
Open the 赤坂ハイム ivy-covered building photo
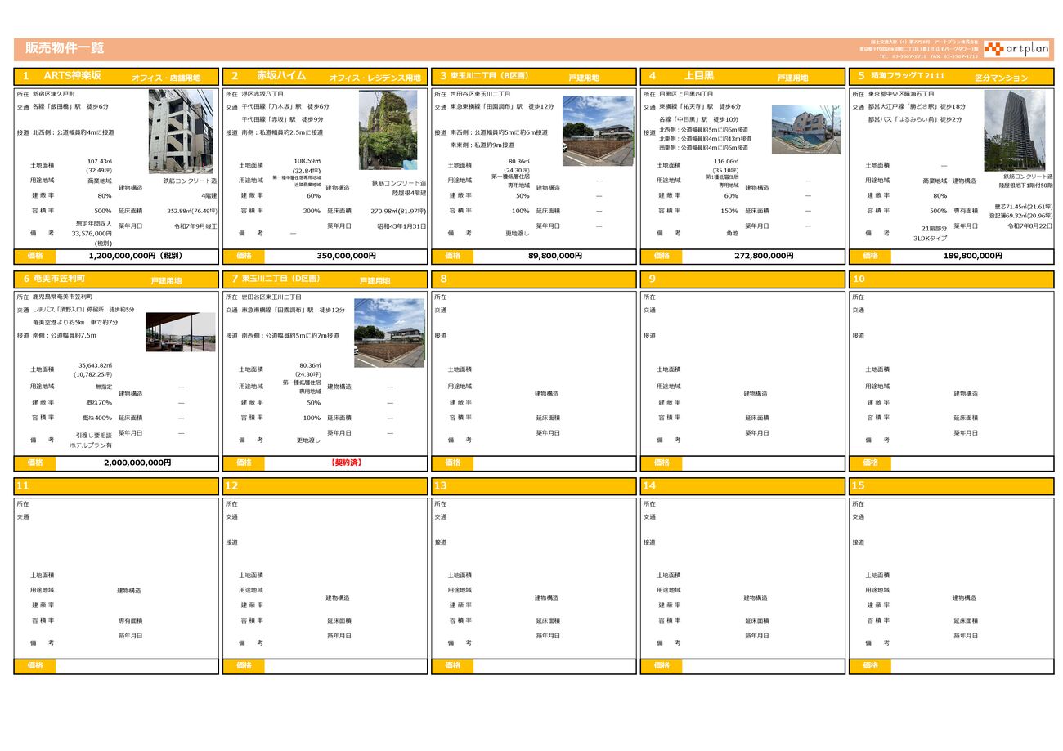point(388,129)
